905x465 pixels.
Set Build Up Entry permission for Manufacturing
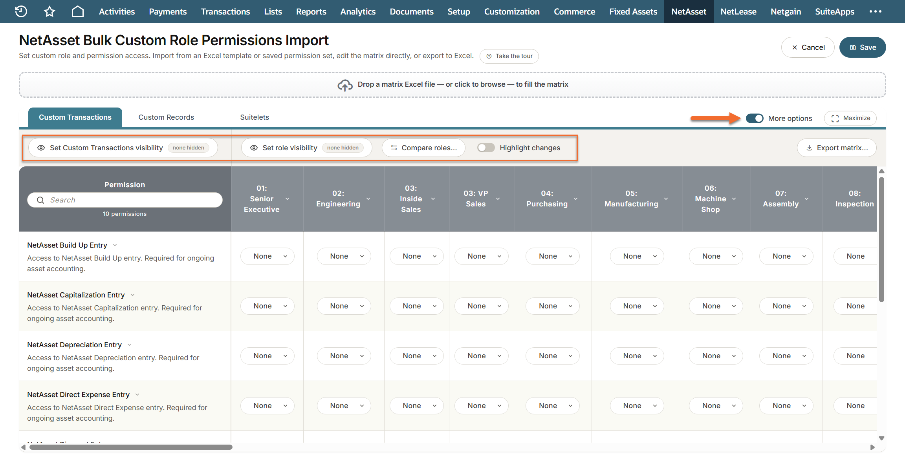point(637,256)
